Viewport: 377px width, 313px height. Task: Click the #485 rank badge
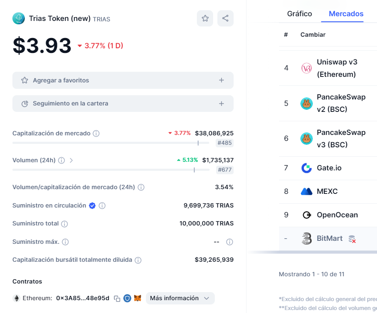point(225,143)
